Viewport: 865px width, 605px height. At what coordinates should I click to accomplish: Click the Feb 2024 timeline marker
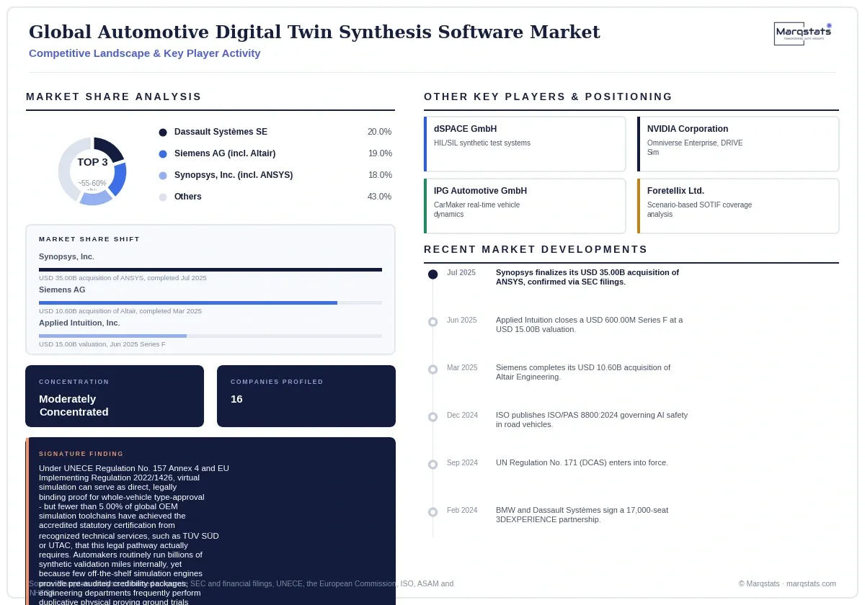pyautogui.click(x=432, y=512)
